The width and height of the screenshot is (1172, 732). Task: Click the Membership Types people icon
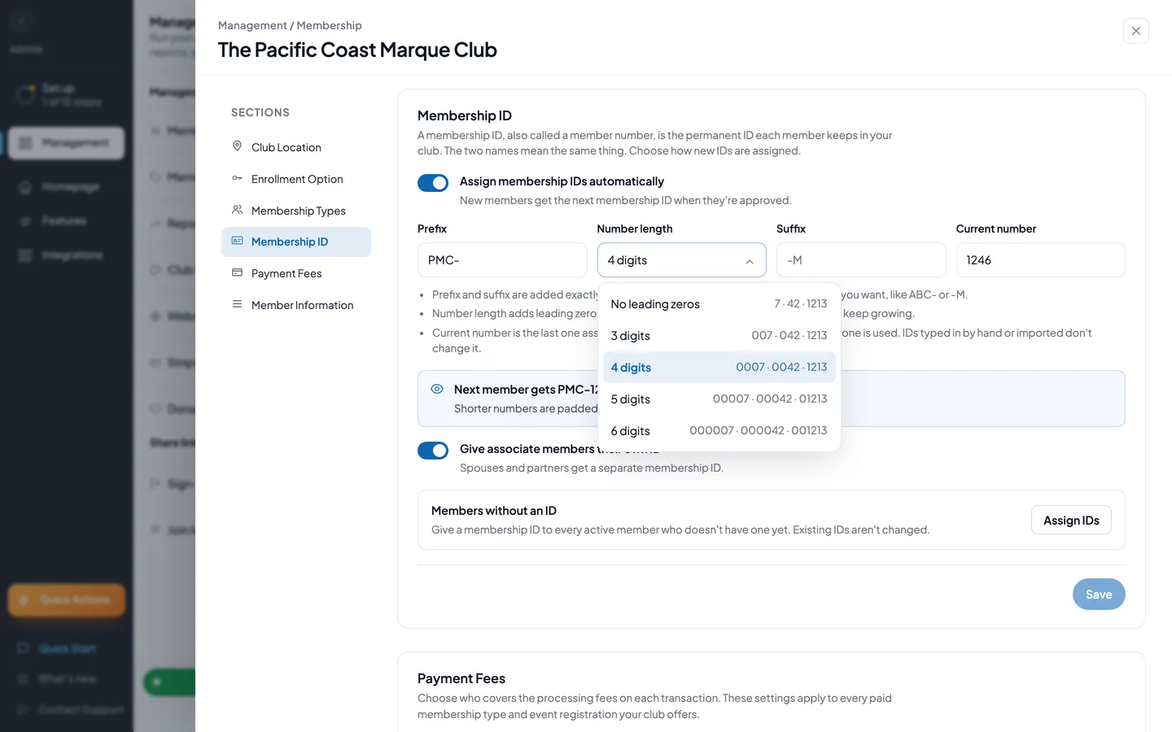tap(237, 210)
